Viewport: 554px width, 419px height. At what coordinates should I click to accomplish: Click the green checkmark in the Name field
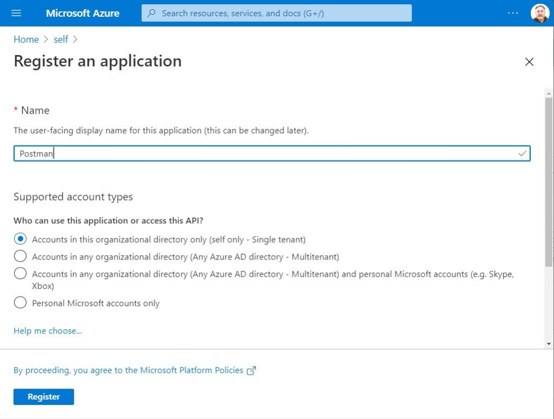click(x=522, y=154)
